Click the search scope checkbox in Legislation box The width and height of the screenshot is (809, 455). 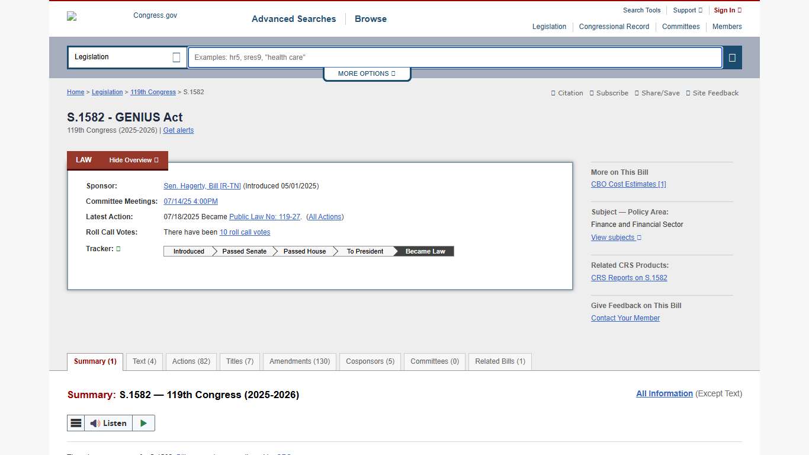tap(176, 57)
